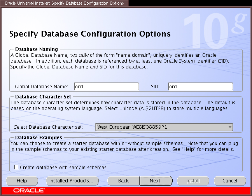The image size is (252, 196).
Task: Select the Database Naming section label
Action: click(36, 49)
